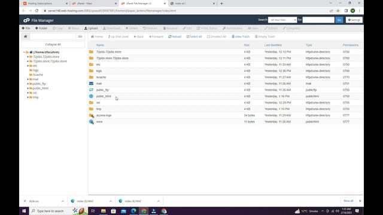Image resolution: width=383 pixels, height=215 pixels.
Task: Click the public_ftp transfer arrows icon
Action: (x=91, y=90)
